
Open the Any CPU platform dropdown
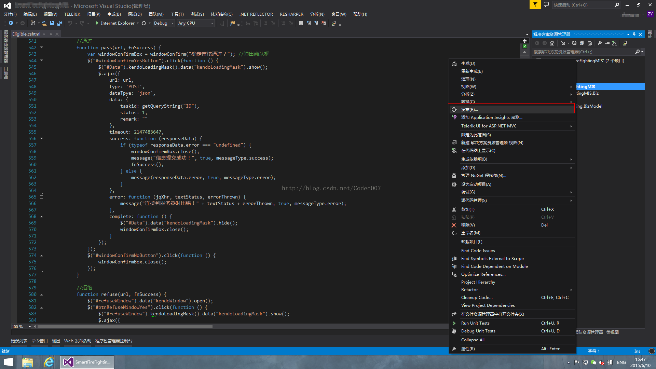tap(212, 23)
